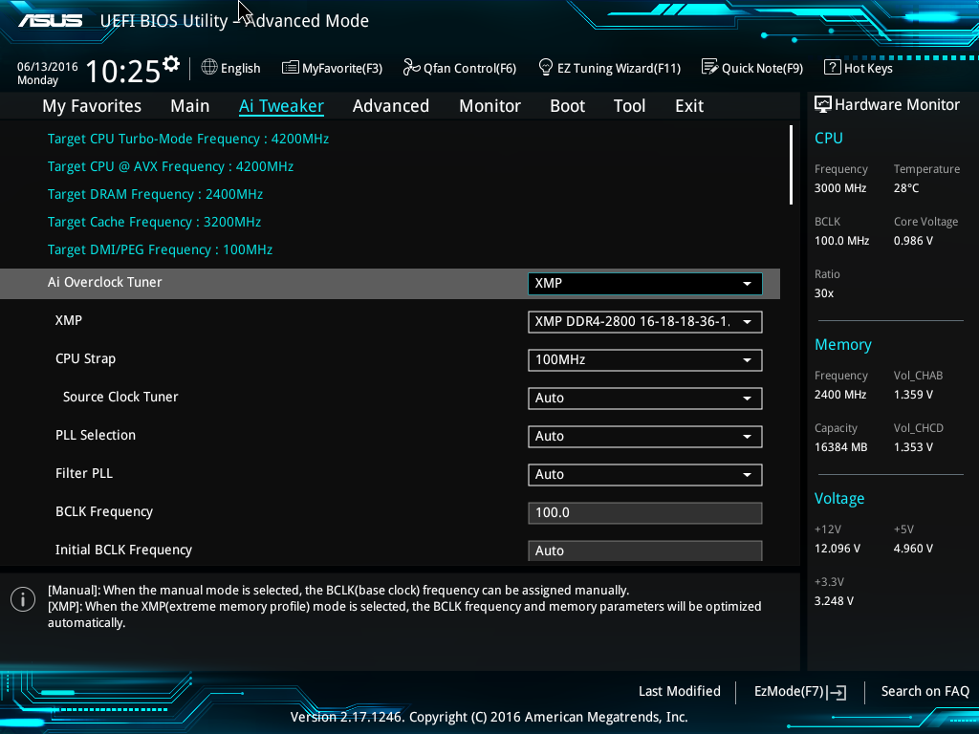Click the CPU Ratio value 30x
The image size is (979, 734).
[x=824, y=292]
